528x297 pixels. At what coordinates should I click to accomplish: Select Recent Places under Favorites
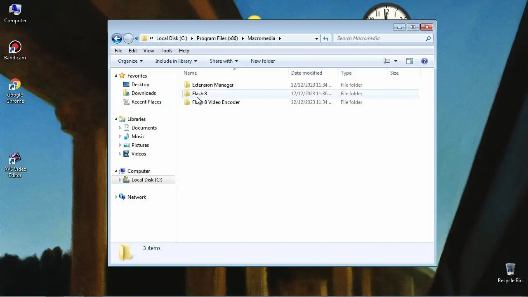point(146,102)
